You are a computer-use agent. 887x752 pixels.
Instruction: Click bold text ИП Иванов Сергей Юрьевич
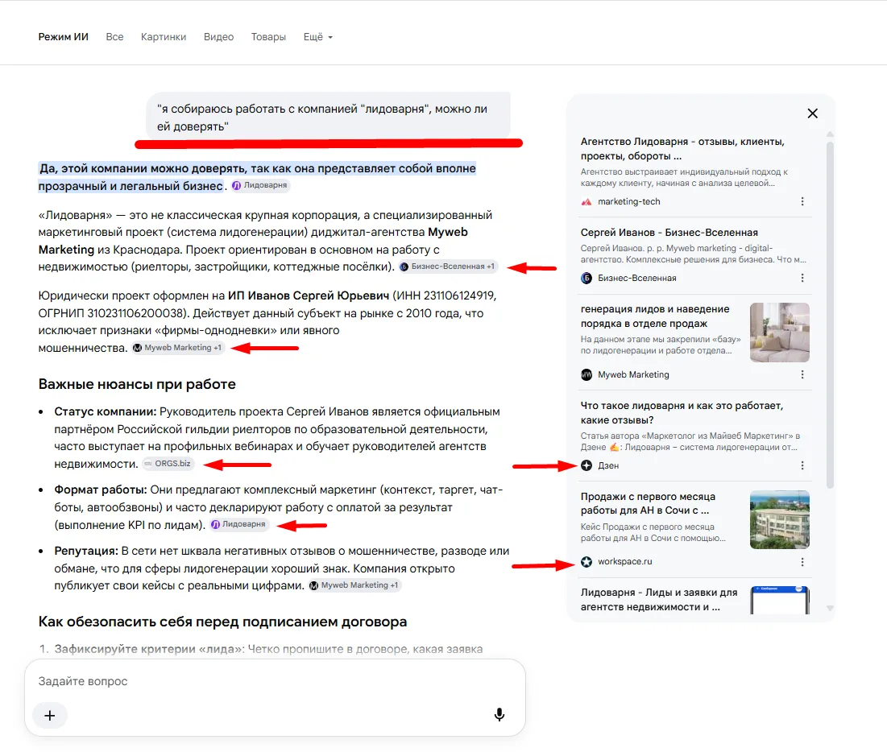point(309,295)
